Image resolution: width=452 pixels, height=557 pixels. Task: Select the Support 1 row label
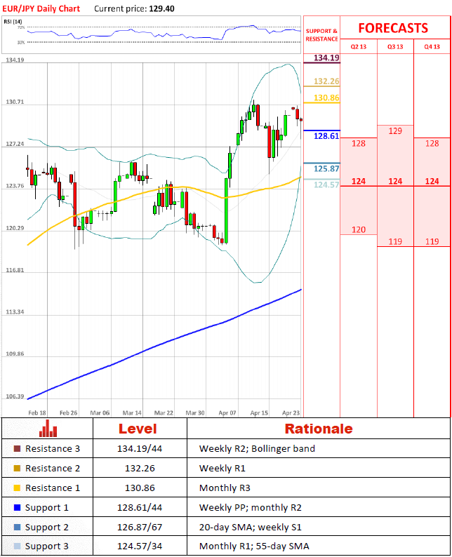coord(47,508)
